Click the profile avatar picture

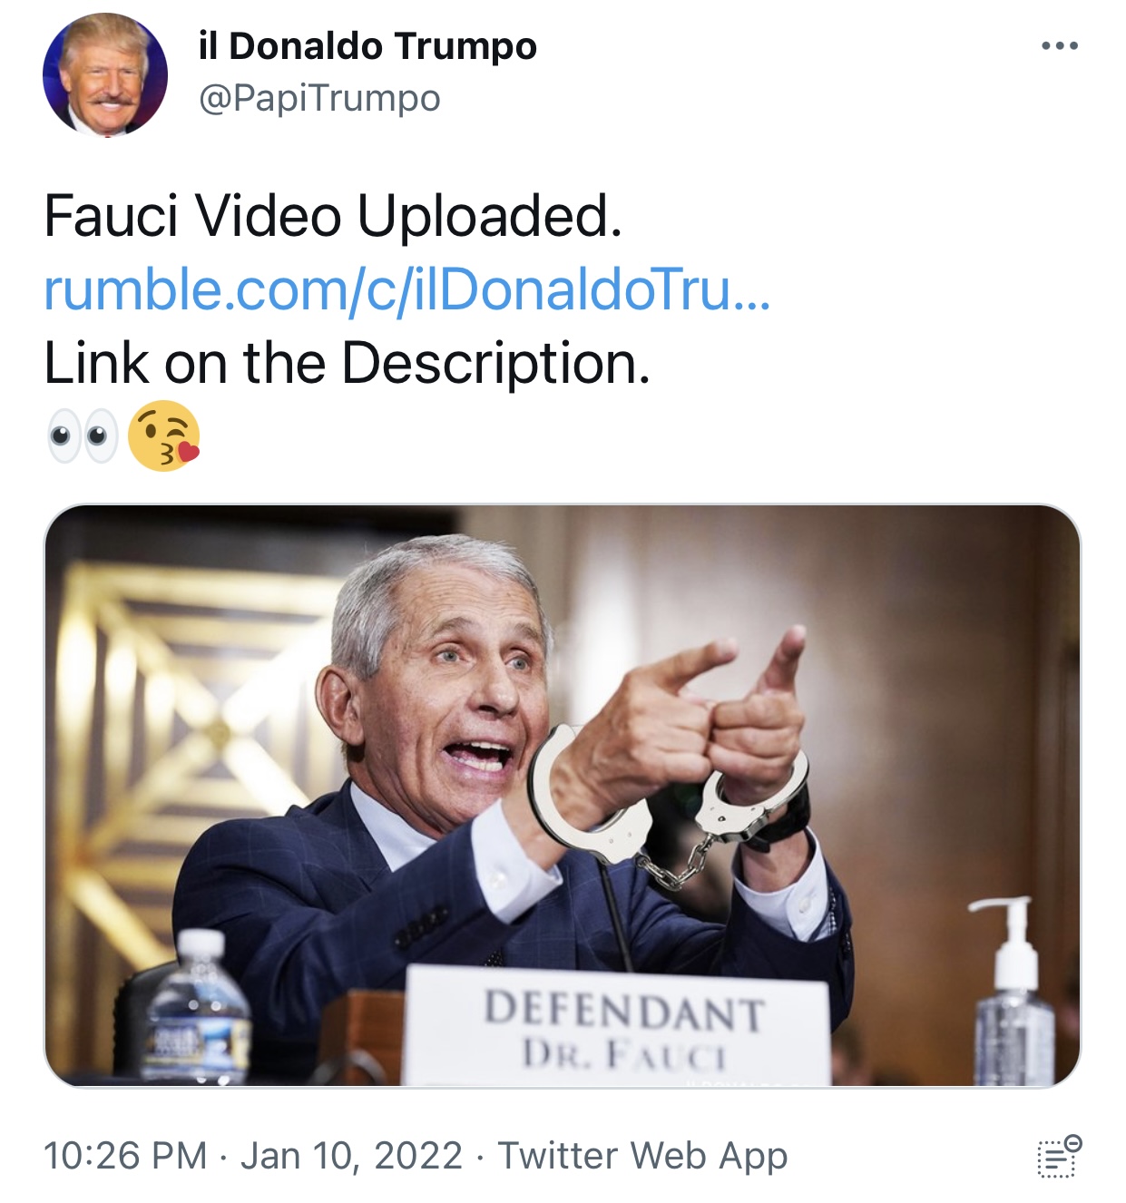click(x=105, y=74)
